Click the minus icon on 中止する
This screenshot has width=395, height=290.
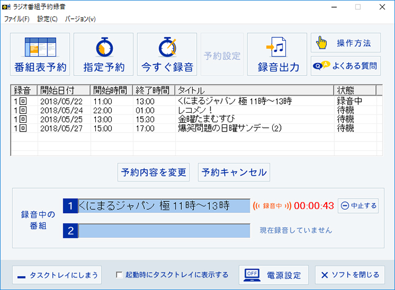point(345,206)
